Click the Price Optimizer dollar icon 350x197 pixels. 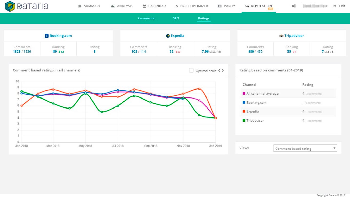coord(177,6)
